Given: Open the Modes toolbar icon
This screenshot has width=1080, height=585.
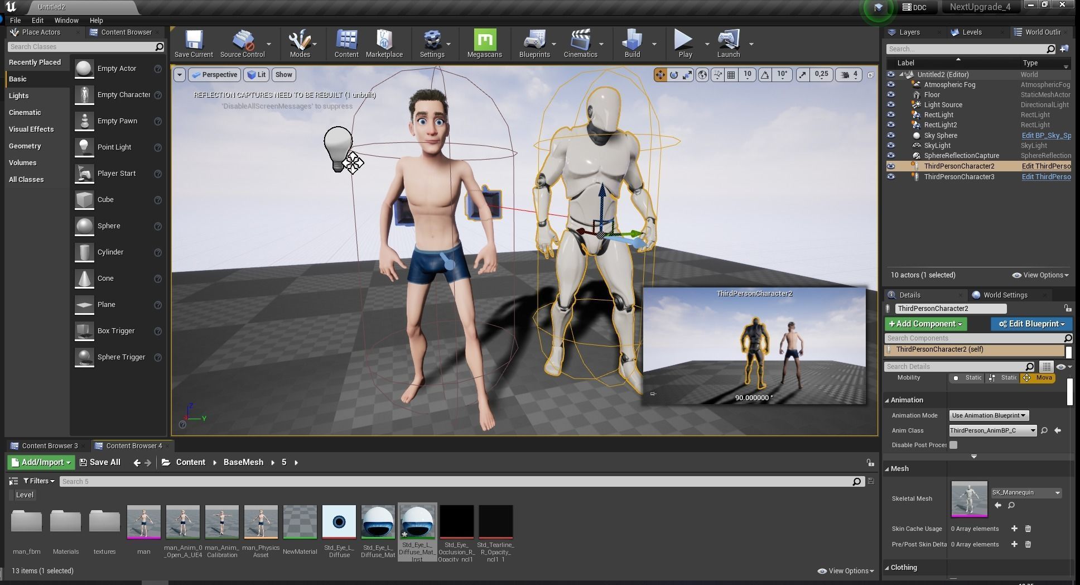Looking at the screenshot, I should 300,44.
